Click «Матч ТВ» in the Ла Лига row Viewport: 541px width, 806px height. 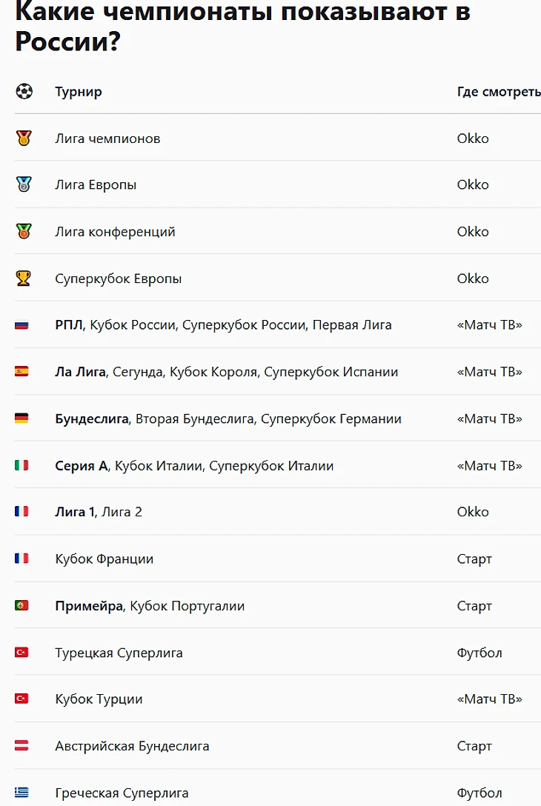tap(489, 372)
